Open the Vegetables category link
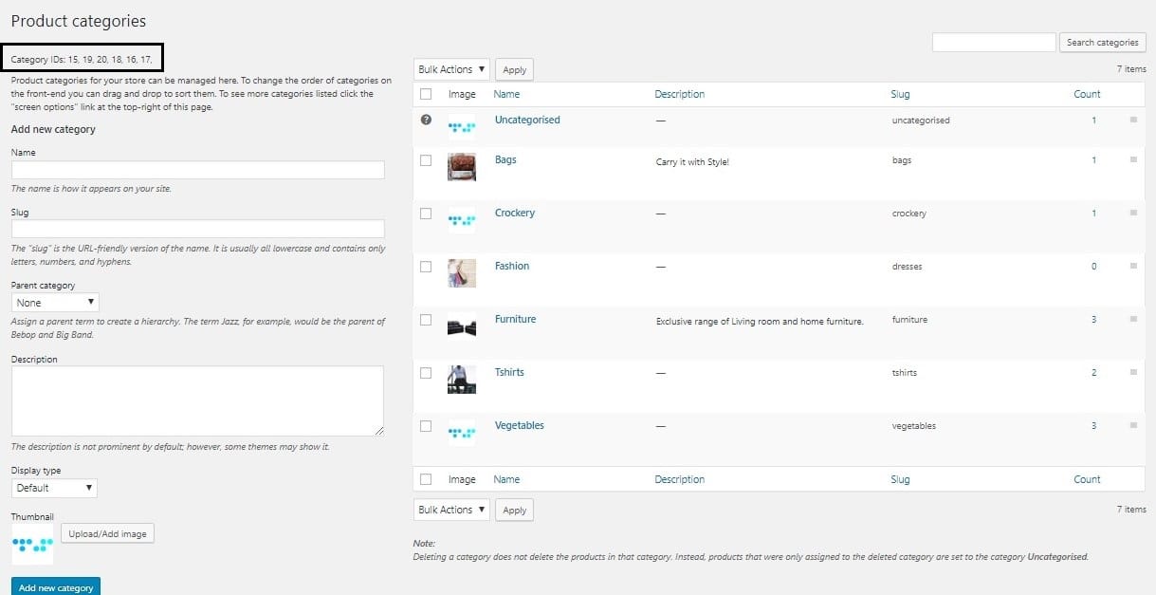This screenshot has width=1156, height=595. [x=519, y=425]
